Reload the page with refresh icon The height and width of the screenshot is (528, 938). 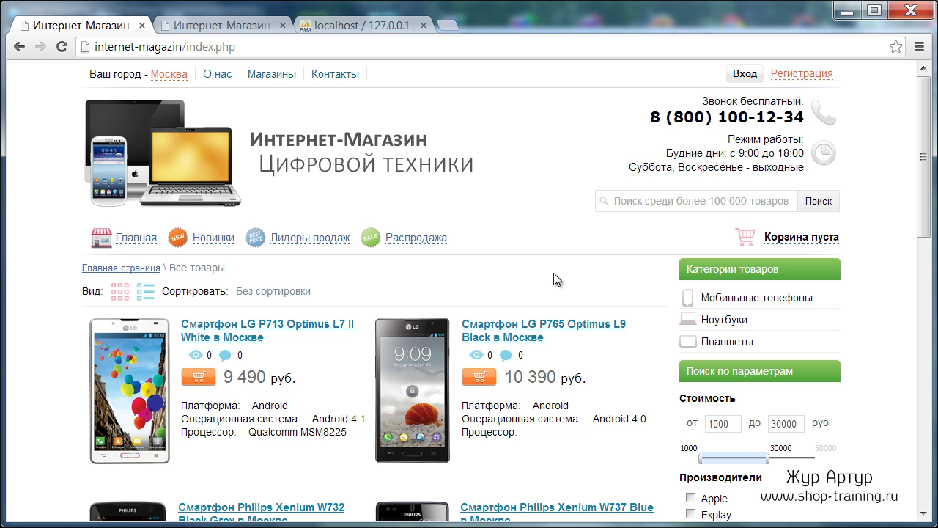point(62,47)
